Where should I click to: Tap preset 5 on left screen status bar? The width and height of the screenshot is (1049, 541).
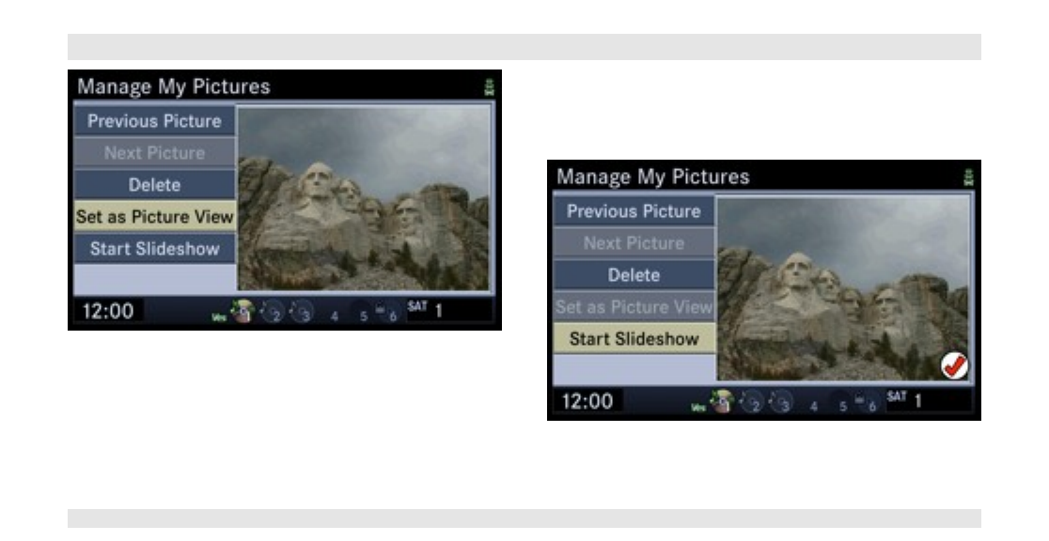tap(363, 316)
